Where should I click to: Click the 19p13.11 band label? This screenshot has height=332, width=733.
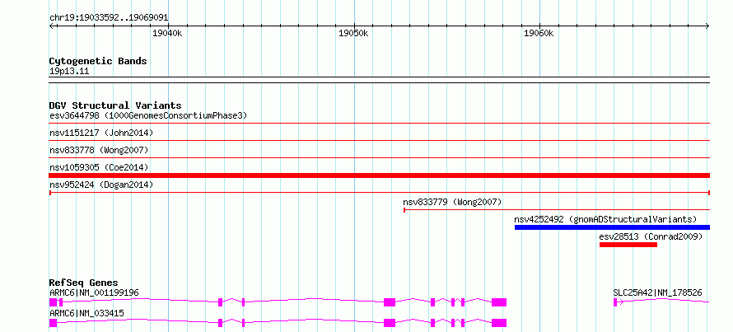tap(69, 72)
